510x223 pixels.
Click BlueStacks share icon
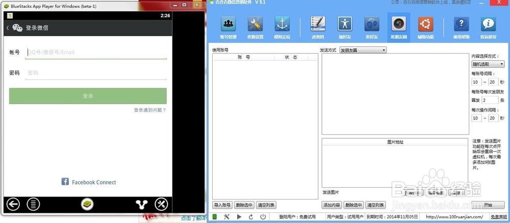click(142, 205)
